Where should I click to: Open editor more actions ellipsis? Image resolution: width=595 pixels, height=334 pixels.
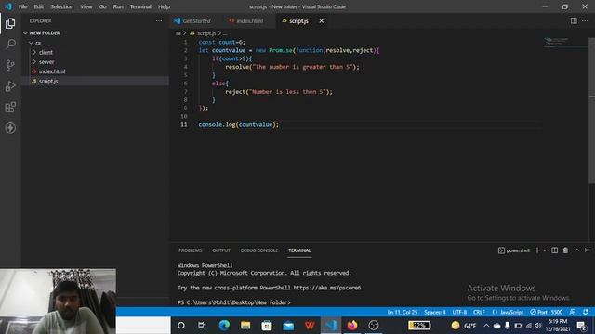pyautogui.click(x=585, y=20)
